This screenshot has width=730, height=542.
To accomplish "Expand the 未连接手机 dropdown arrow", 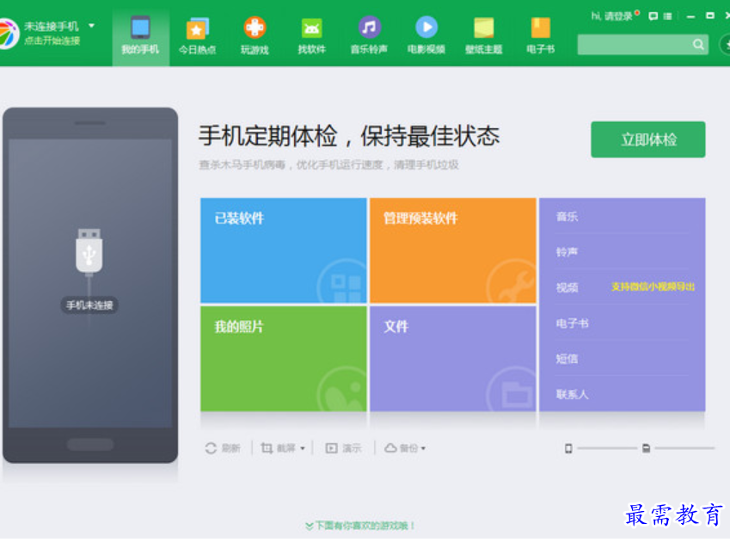I will click(x=92, y=26).
